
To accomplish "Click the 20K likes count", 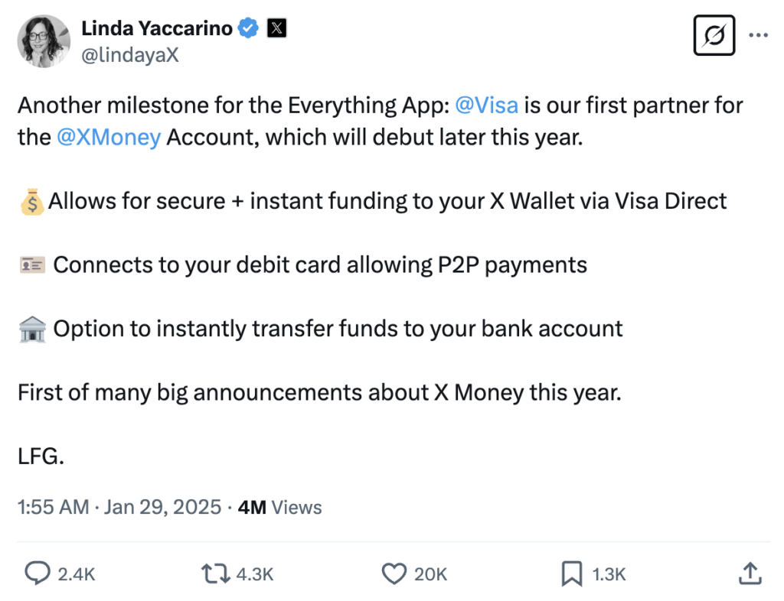I will coord(430,574).
